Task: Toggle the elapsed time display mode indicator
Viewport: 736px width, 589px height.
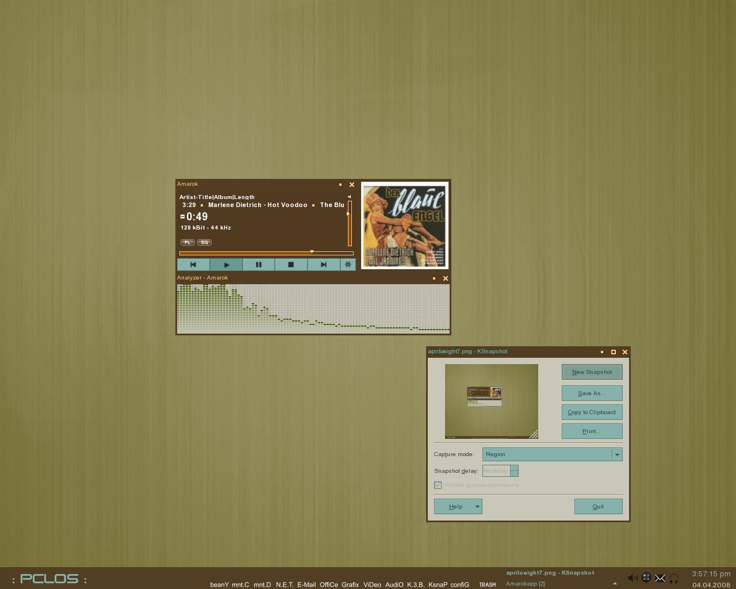Action: [182, 217]
